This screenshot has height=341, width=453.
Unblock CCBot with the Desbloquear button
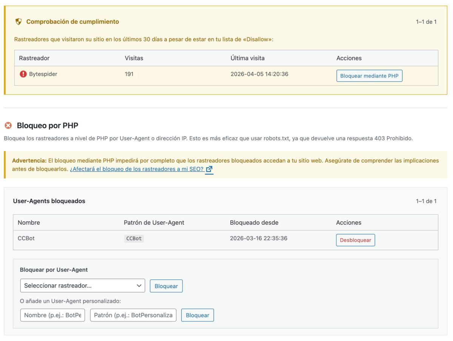(356, 240)
